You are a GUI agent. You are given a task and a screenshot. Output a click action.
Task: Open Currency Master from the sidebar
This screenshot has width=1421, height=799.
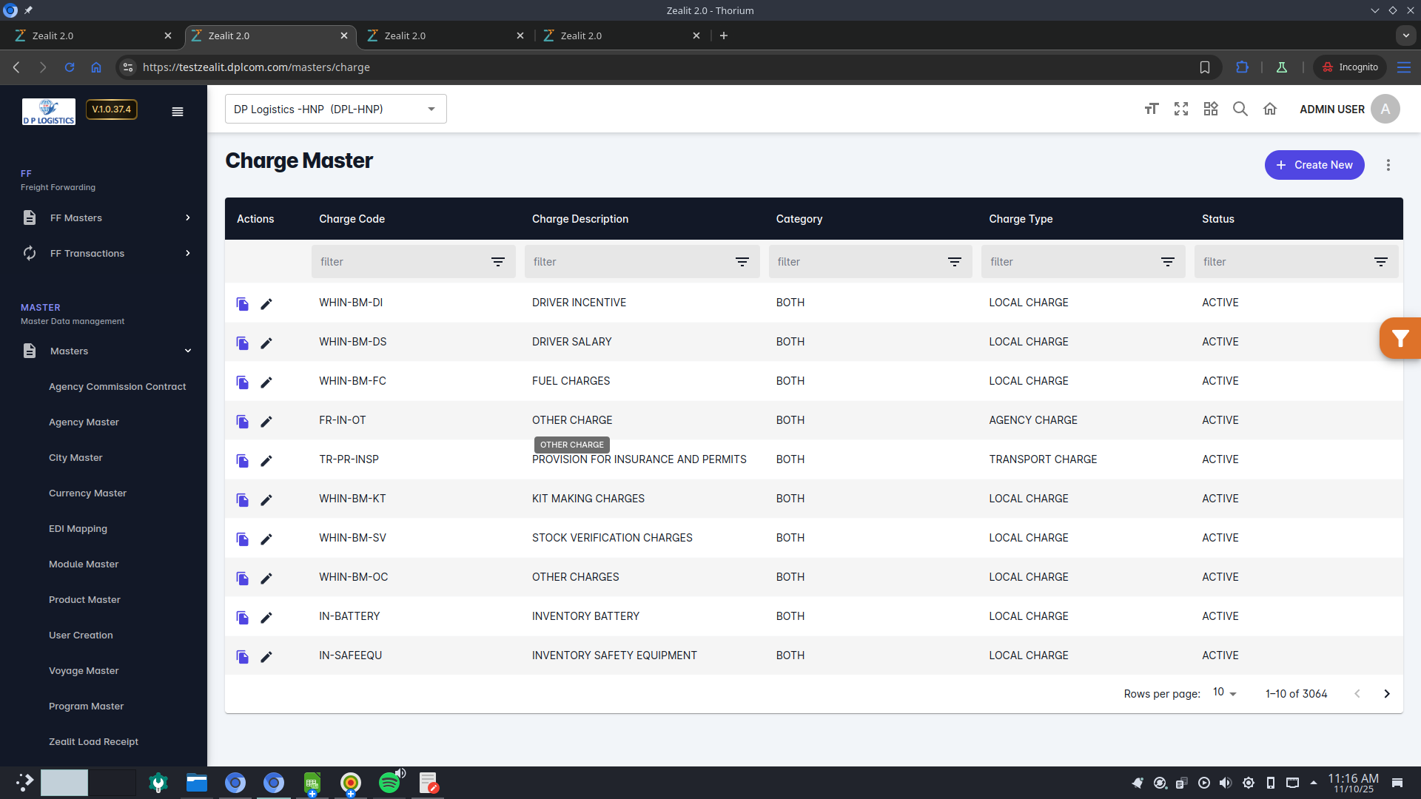pyautogui.click(x=87, y=493)
